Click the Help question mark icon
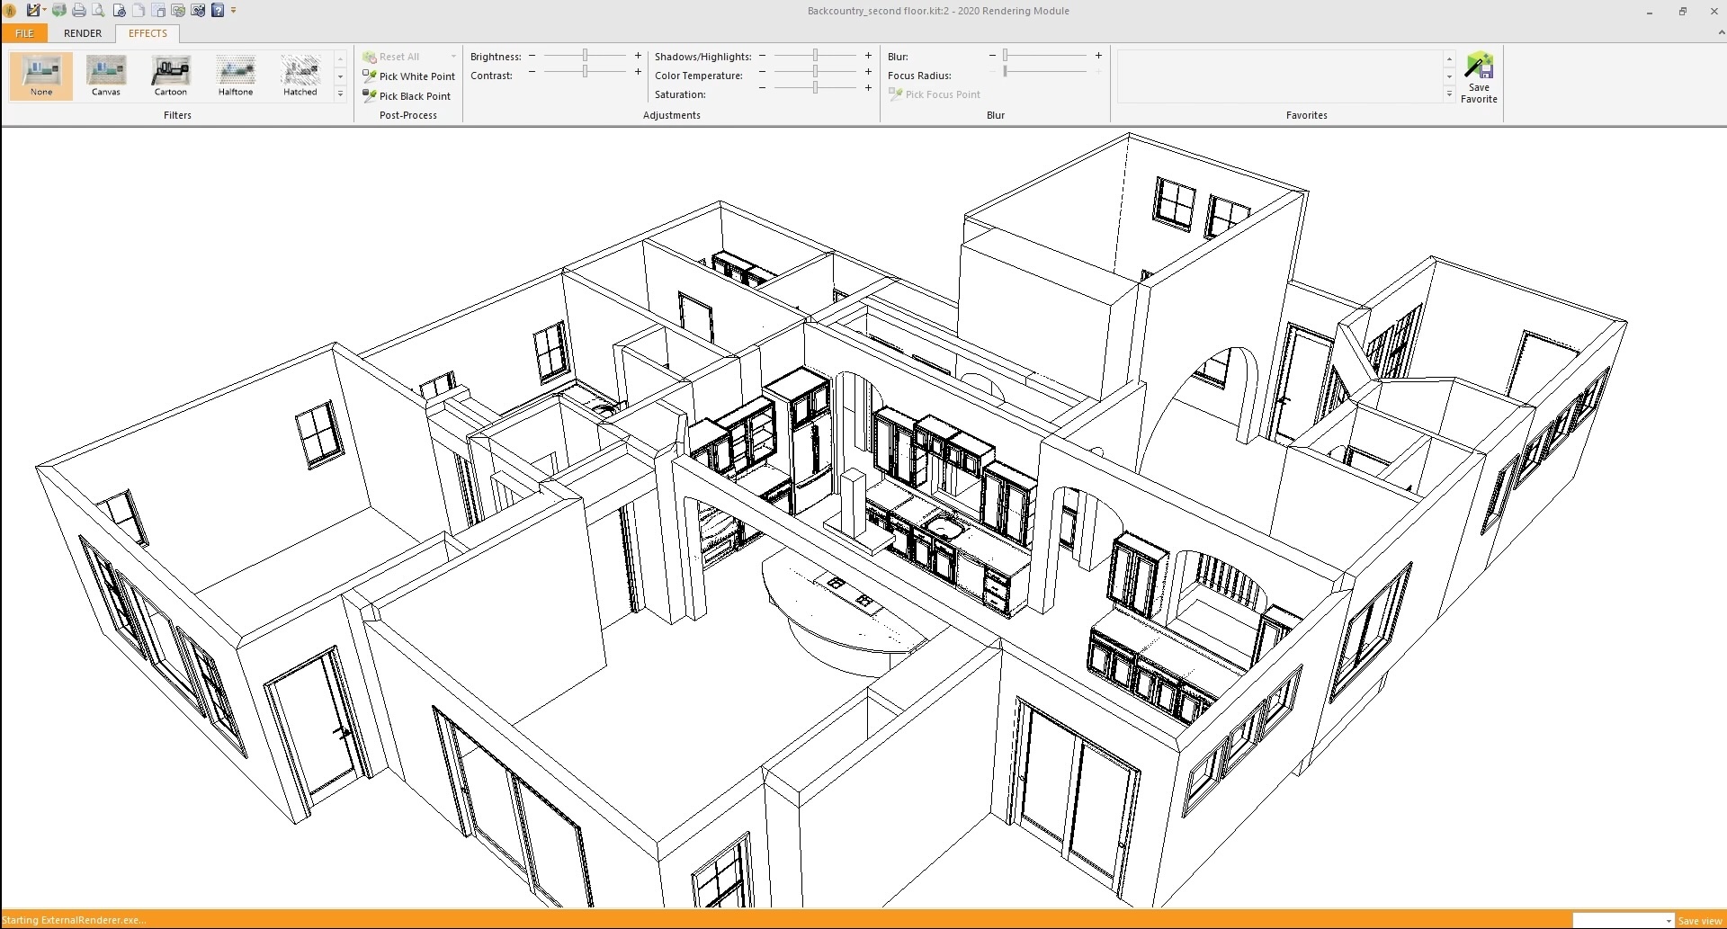Screen dimensions: 1727x929 pos(218,11)
